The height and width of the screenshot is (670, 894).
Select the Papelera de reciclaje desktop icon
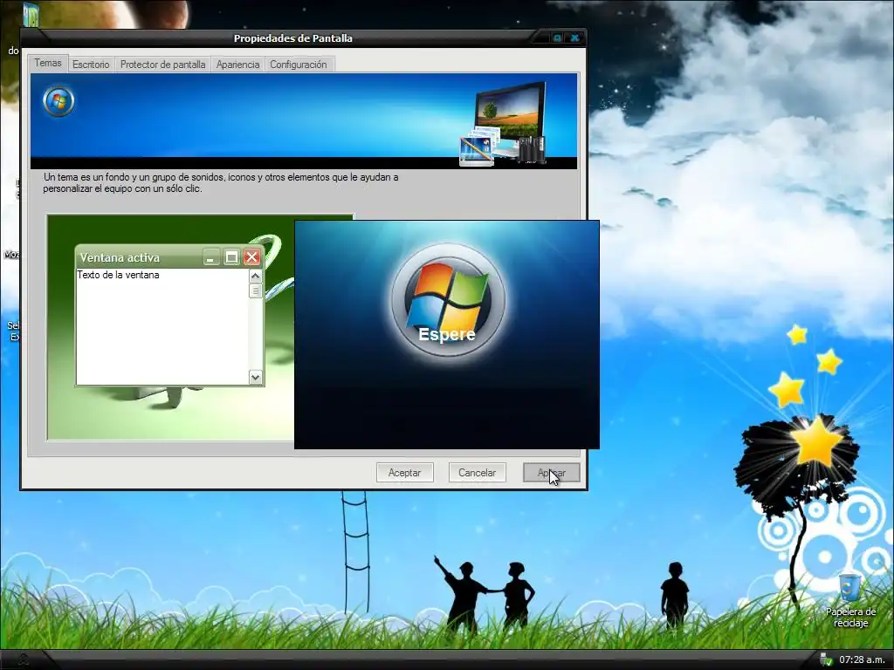pos(850,600)
